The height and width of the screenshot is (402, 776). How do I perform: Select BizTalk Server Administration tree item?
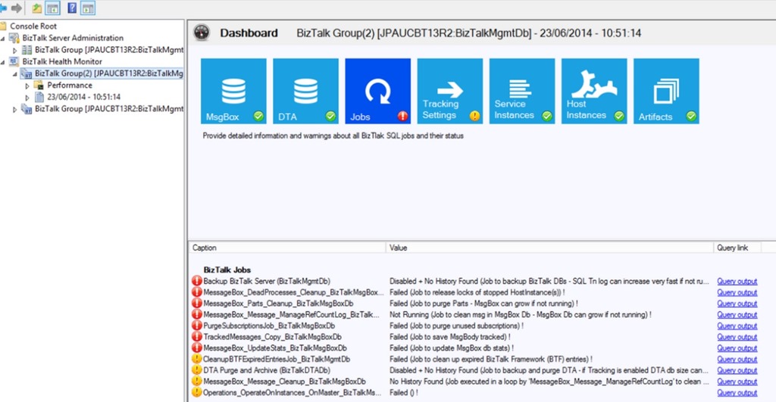tap(73, 38)
